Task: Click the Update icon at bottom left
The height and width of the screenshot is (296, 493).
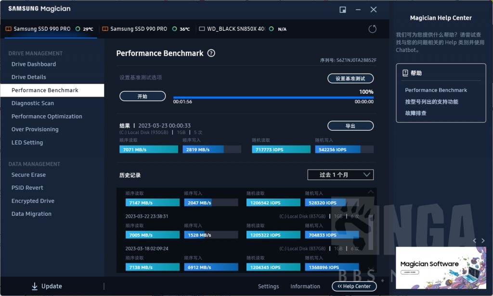Action: 34,286
